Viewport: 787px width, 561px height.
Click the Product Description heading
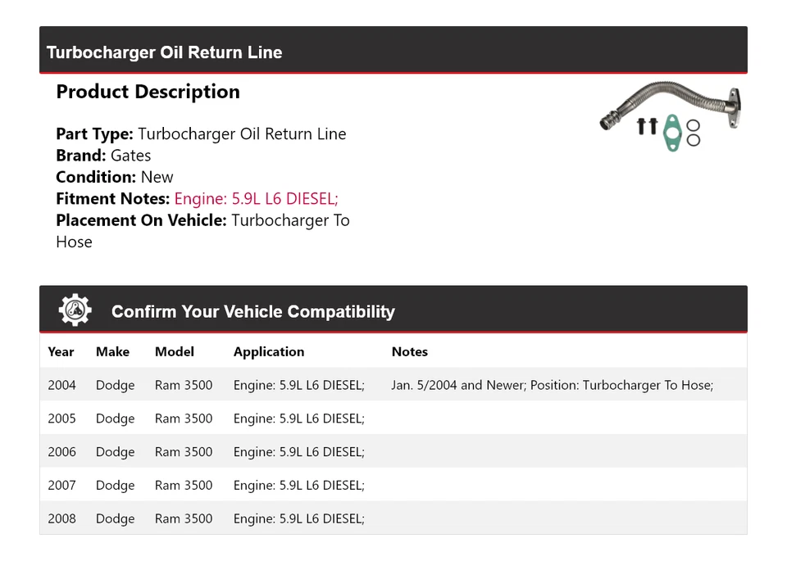coord(148,92)
